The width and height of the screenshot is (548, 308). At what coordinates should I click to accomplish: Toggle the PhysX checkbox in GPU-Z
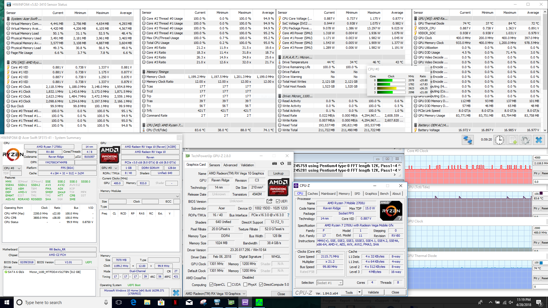245,284
